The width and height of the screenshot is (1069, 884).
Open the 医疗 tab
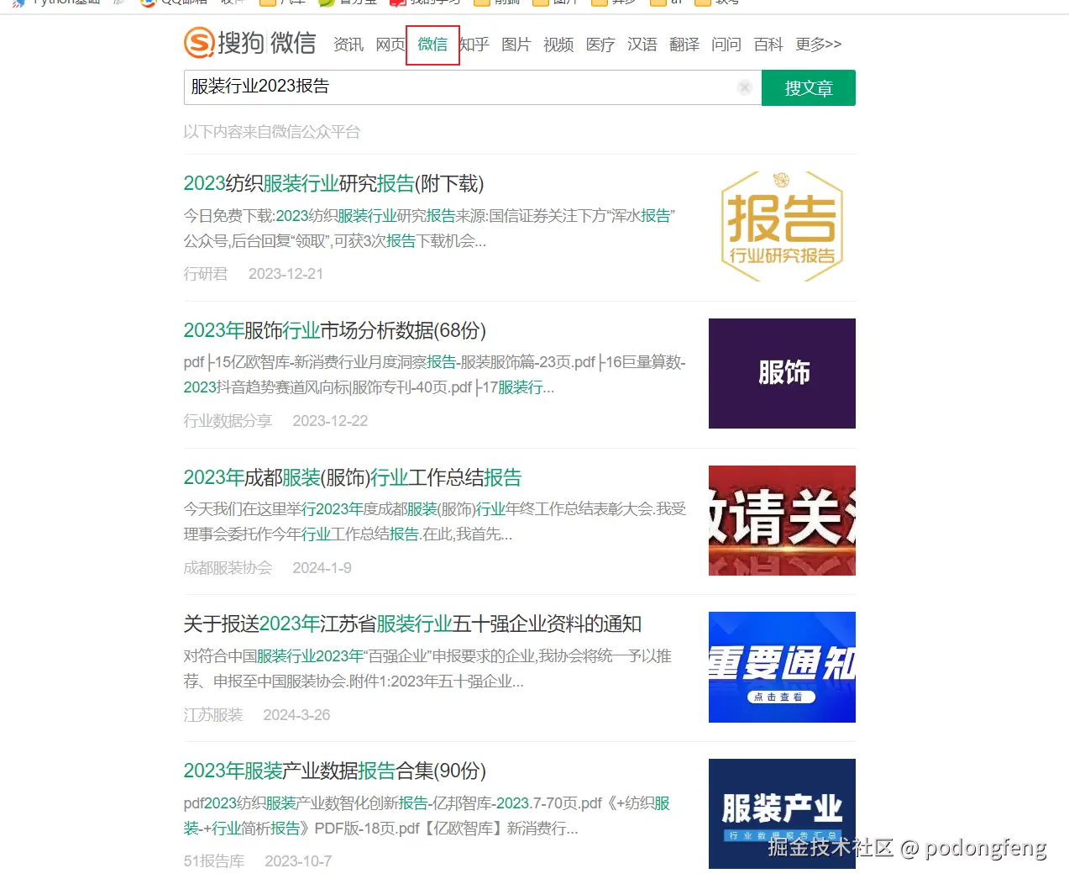[600, 45]
